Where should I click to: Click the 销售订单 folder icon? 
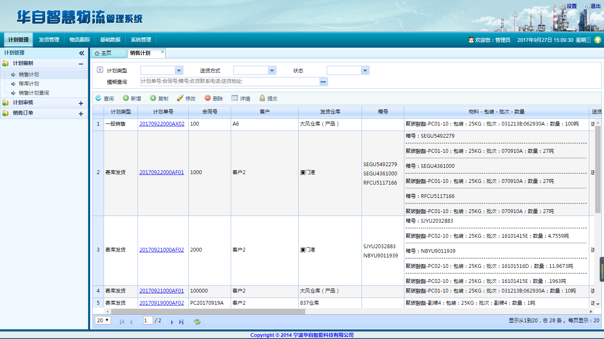(5, 113)
